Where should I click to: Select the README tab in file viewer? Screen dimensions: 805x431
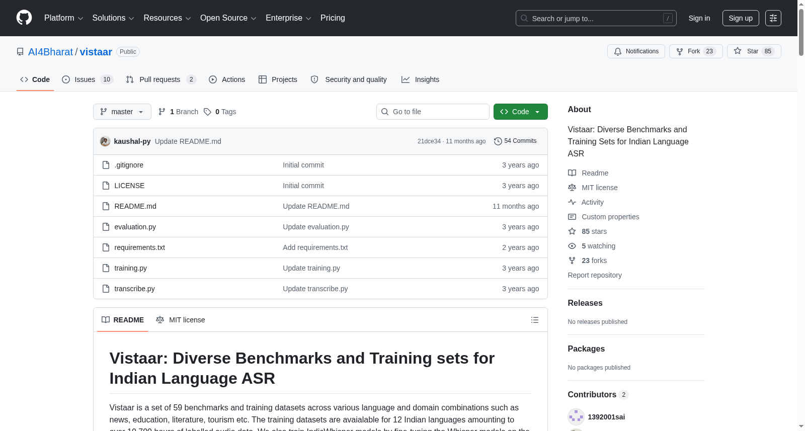click(x=123, y=320)
